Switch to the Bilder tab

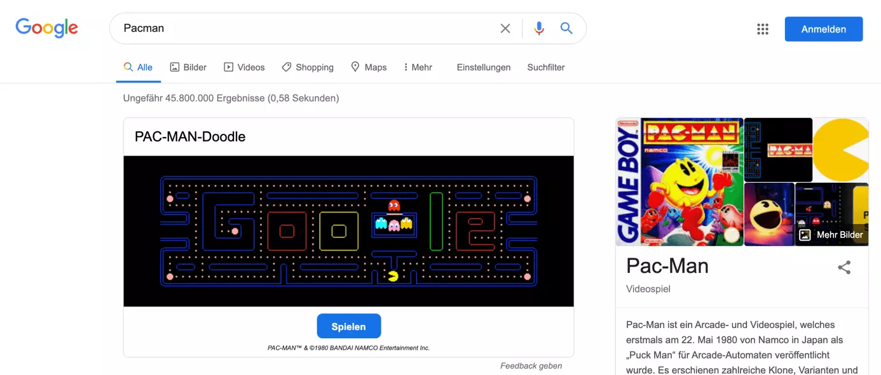click(x=188, y=67)
